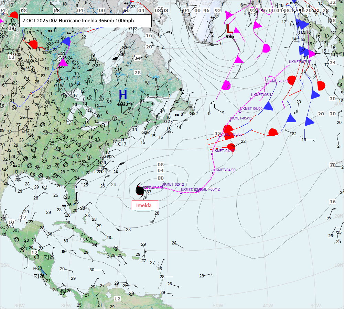Click the hurricane title text box
This screenshot has height=309, width=344.
point(85,21)
